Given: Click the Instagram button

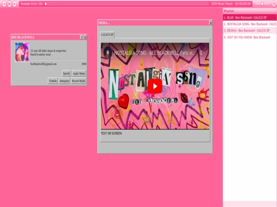Looking at the screenshot, I should (x=64, y=81).
